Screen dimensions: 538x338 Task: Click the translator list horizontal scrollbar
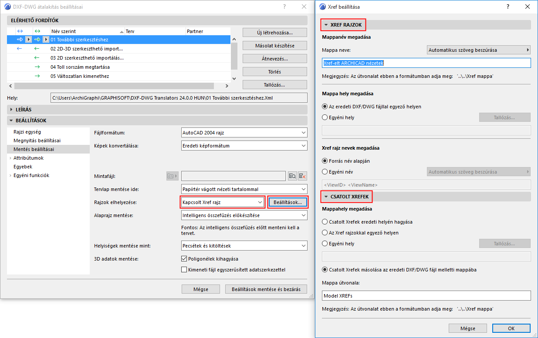point(114,86)
